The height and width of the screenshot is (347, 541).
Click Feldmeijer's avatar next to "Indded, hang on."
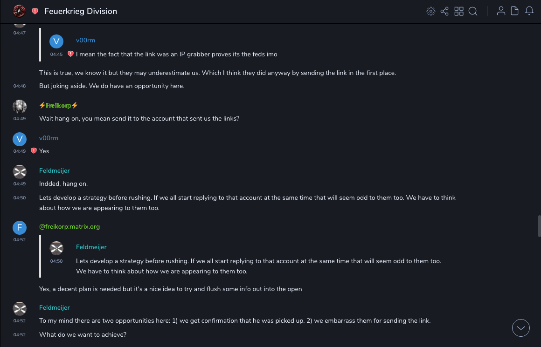tap(20, 171)
